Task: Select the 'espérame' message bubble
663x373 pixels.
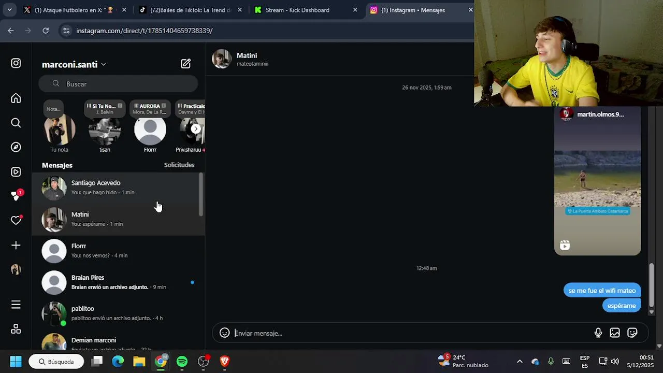Action: (x=622, y=306)
